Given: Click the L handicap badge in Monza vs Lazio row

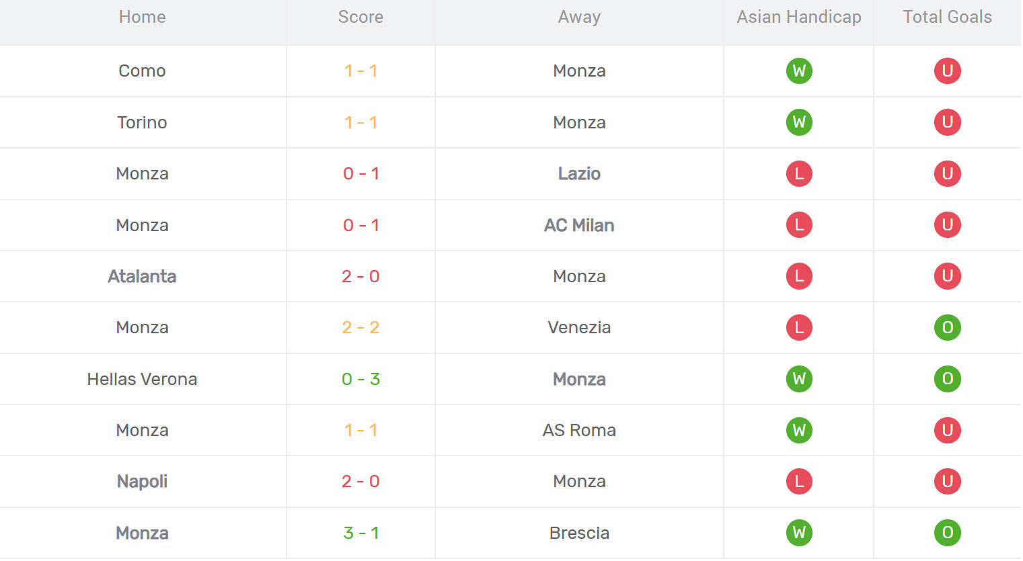Looking at the screenshot, I should pos(799,173).
